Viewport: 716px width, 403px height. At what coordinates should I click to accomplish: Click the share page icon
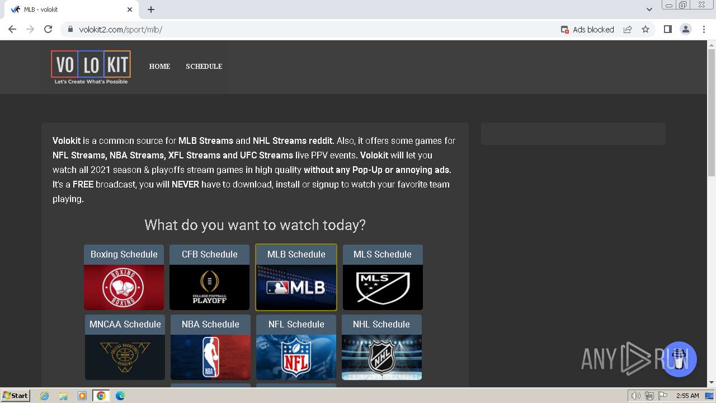pos(628,29)
